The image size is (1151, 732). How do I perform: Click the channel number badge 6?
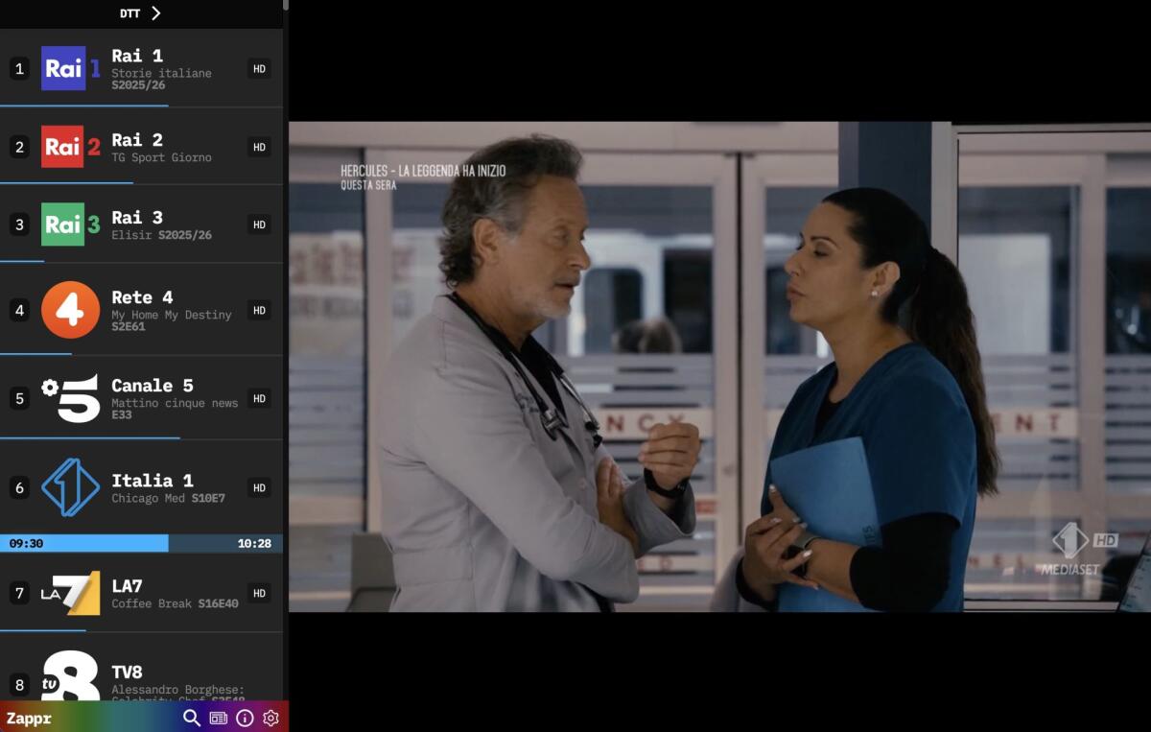[18, 487]
